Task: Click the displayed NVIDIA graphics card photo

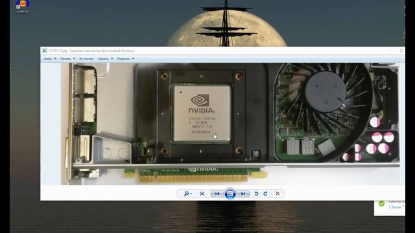Action: click(x=230, y=124)
